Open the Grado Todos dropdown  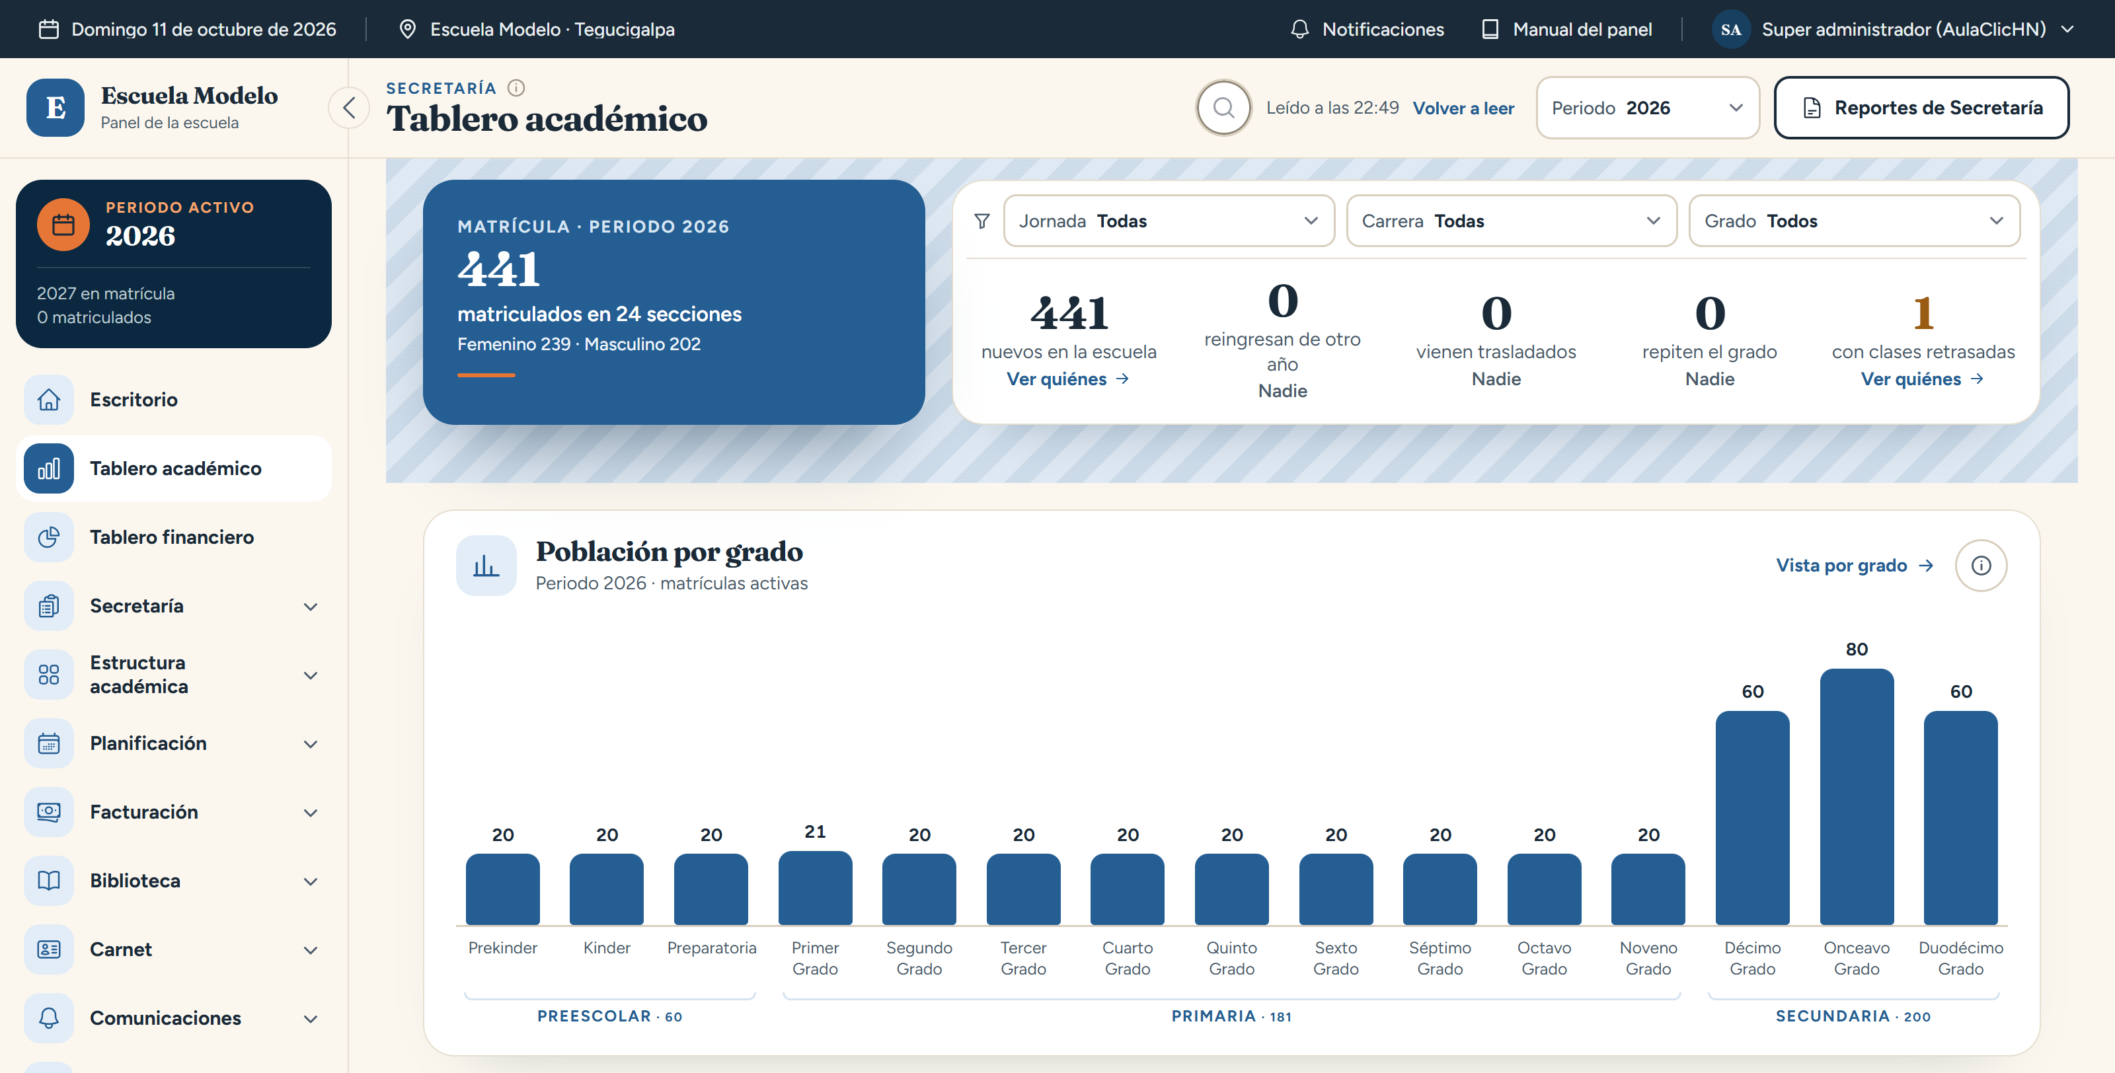coord(1854,221)
